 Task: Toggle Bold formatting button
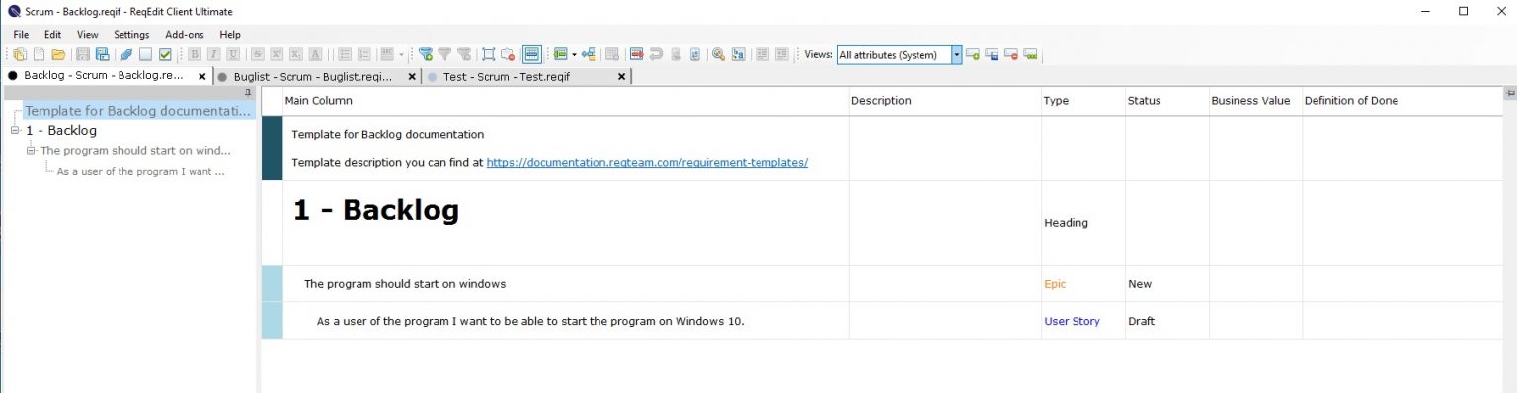(195, 54)
